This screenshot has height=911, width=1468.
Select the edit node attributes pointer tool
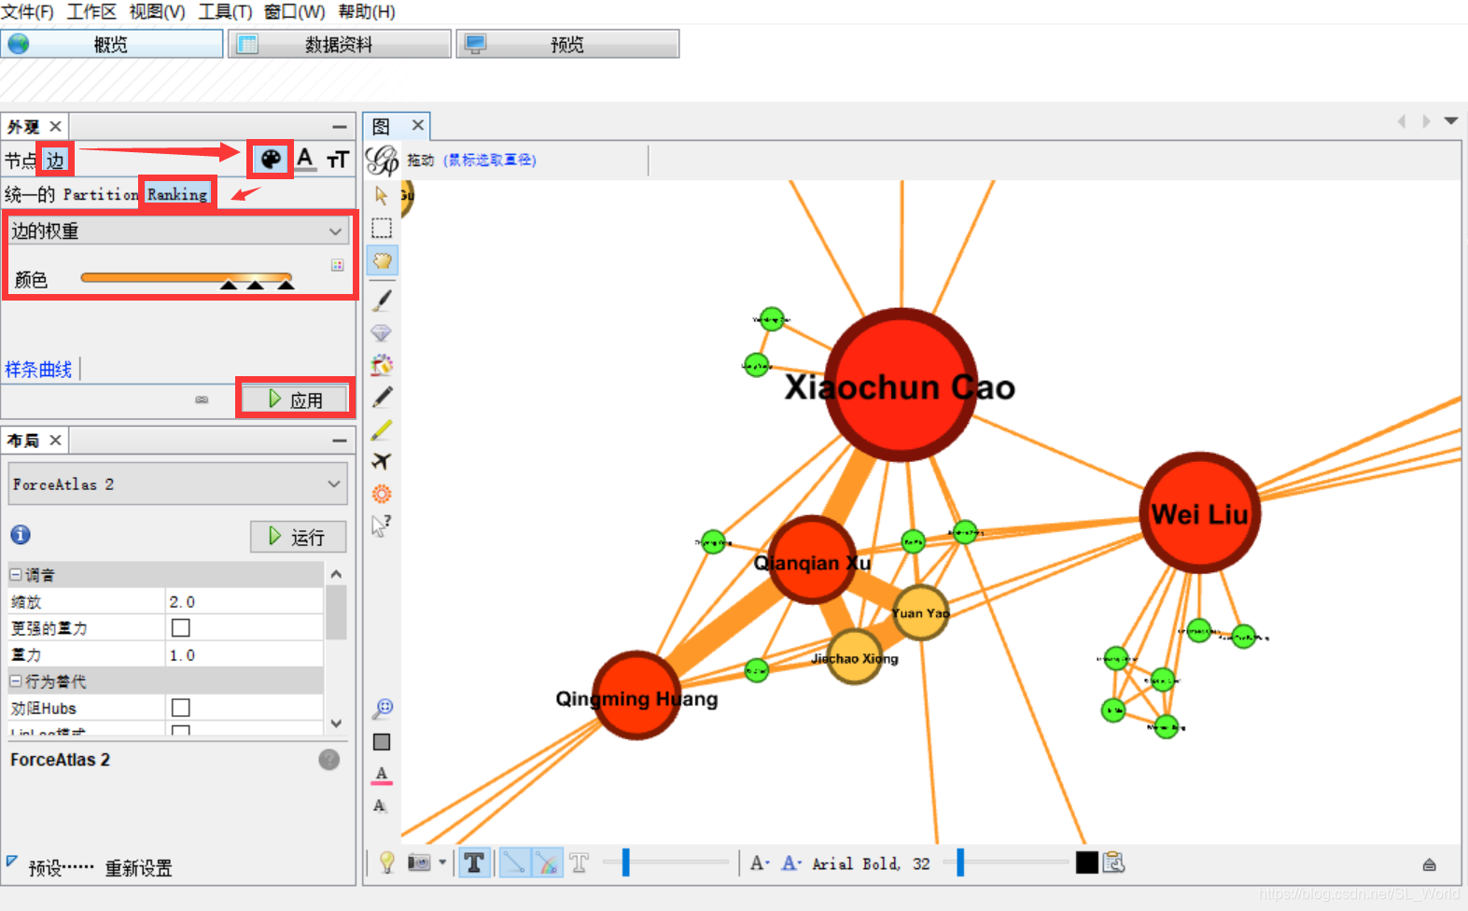(x=381, y=526)
